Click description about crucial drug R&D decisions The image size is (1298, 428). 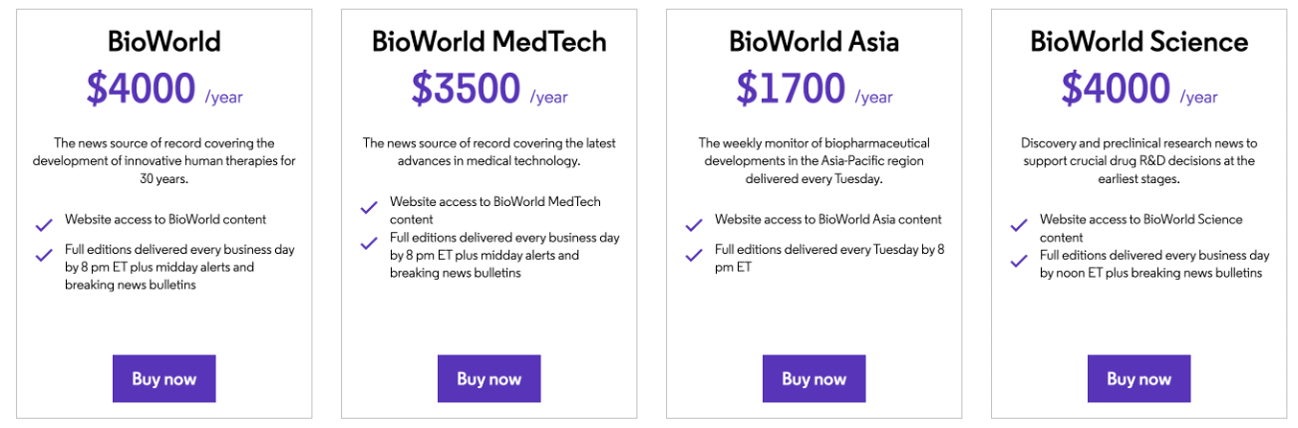click(x=1138, y=161)
